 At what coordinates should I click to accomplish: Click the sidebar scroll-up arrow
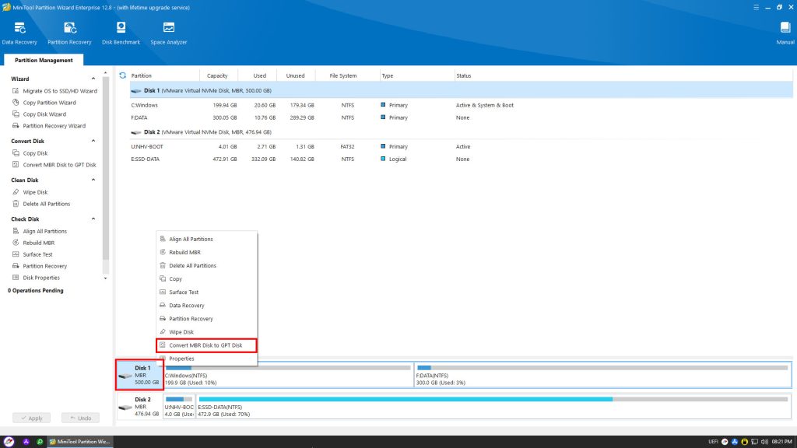click(x=106, y=73)
